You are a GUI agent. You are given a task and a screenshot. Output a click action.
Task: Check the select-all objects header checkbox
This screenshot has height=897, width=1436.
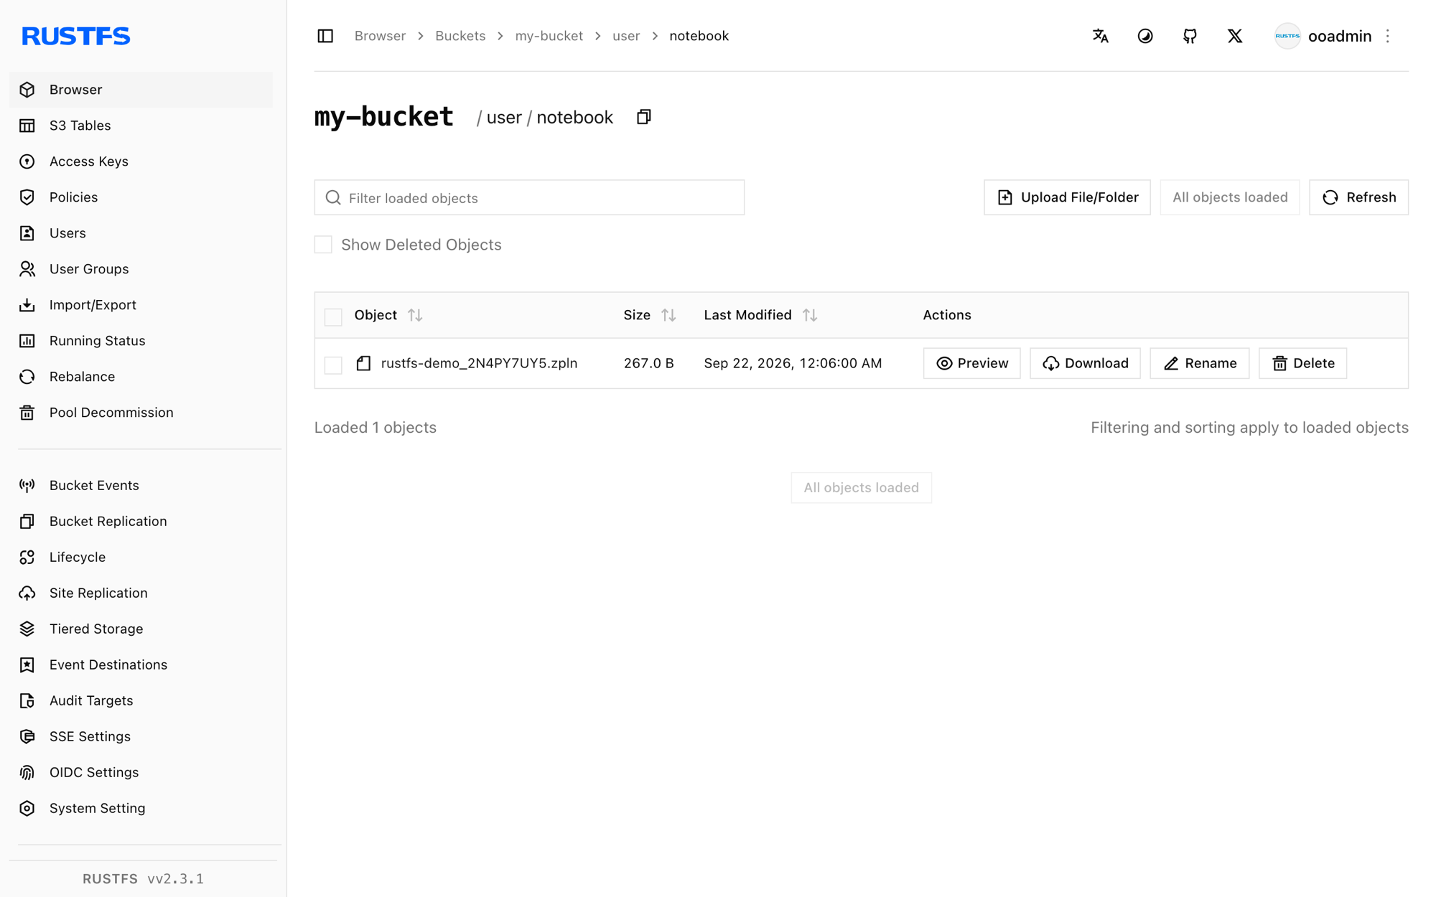(333, 316)
